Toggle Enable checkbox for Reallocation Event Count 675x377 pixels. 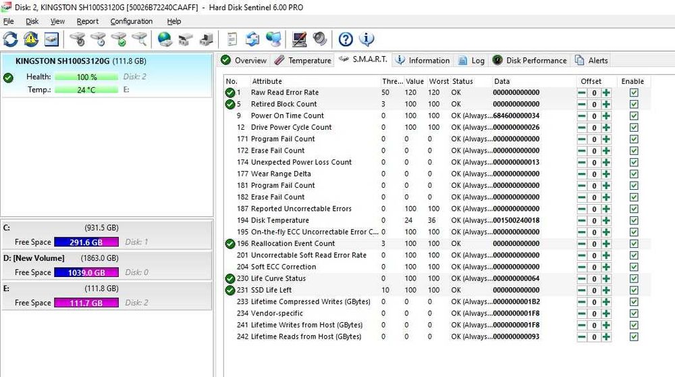[634, 244]
